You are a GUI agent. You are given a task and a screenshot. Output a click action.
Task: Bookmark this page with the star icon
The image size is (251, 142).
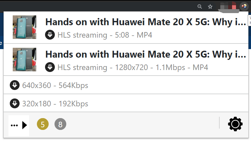[210, 7]
